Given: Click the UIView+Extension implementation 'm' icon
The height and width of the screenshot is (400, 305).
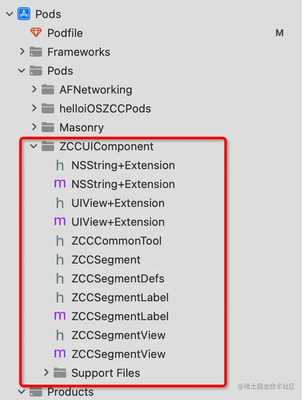Looking at the screenshot, I should (x=60, y=222).
